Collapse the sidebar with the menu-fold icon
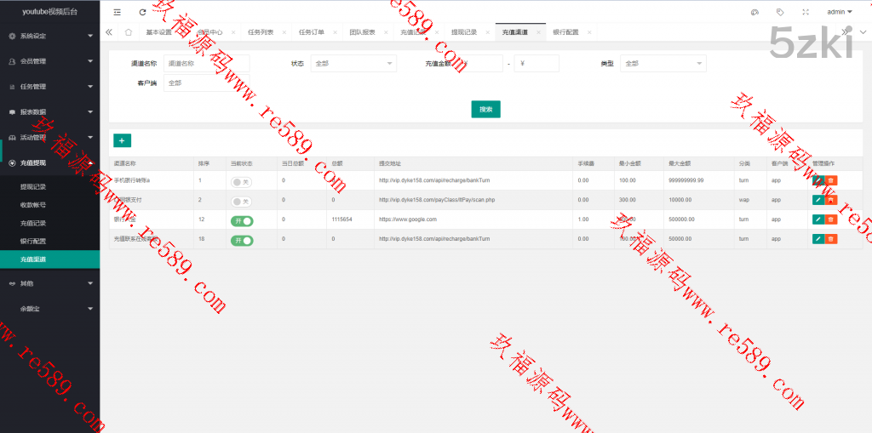The width and height of the screenshot is (872, 433). 117,12
